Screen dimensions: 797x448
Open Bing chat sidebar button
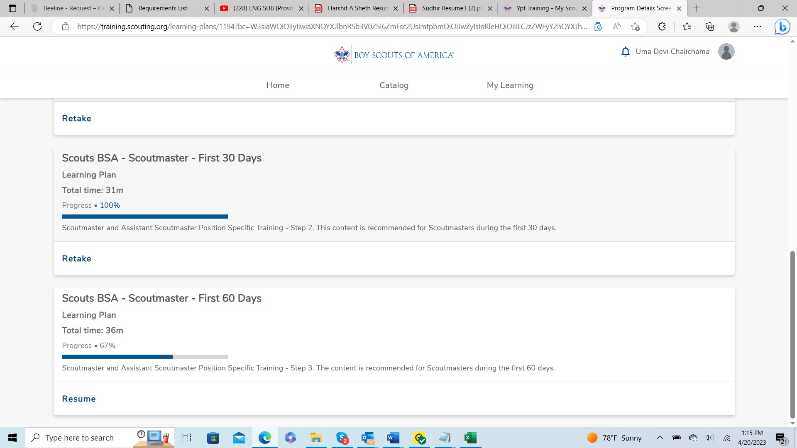[782, 27]
